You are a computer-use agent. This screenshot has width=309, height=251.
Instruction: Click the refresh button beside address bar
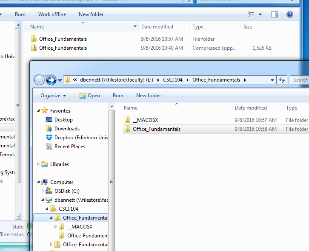(281, 80)
